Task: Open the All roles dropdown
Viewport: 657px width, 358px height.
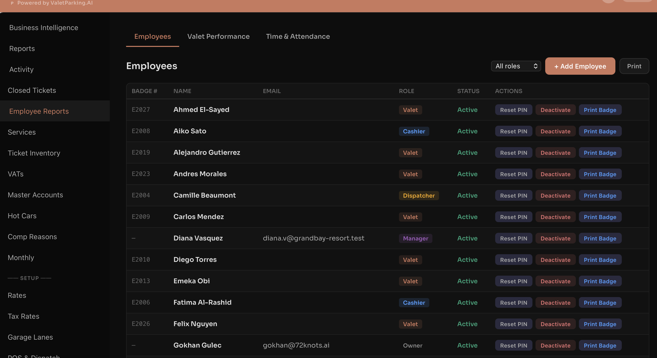Action: pyautogui.click(x=516, y=66)
